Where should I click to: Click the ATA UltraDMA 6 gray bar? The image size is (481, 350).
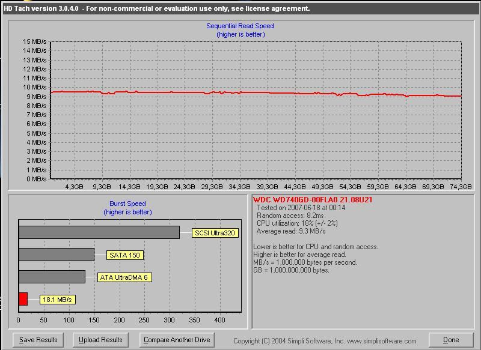tap(52, 277)
